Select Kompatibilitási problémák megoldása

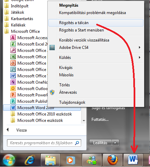pyautogui.click(x=93, y=13)
